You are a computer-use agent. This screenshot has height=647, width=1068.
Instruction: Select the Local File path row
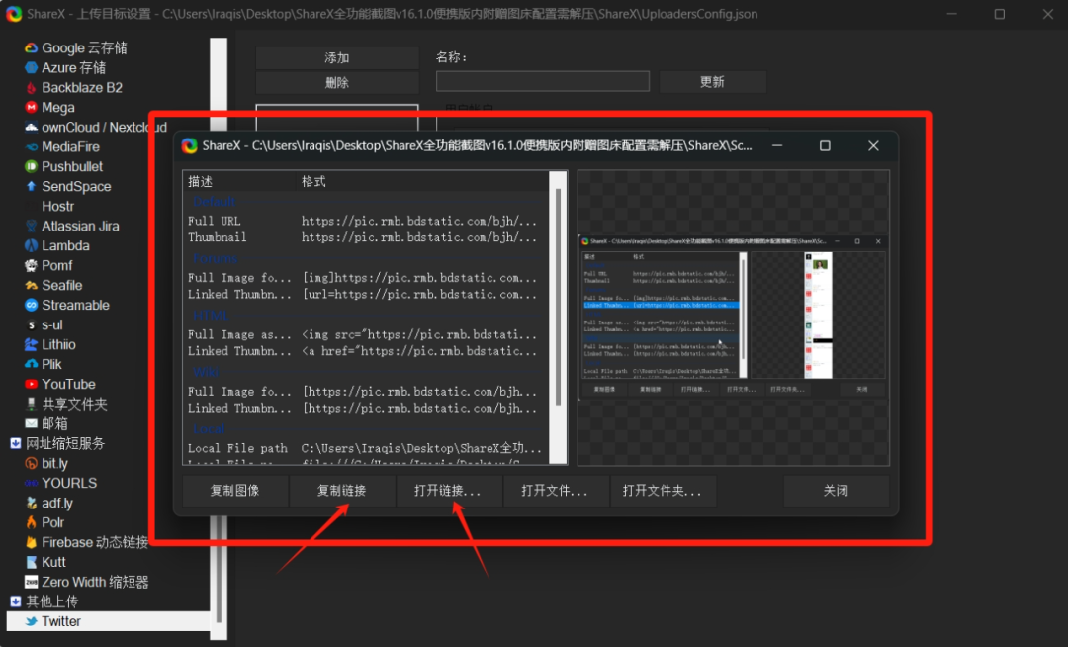366,448
